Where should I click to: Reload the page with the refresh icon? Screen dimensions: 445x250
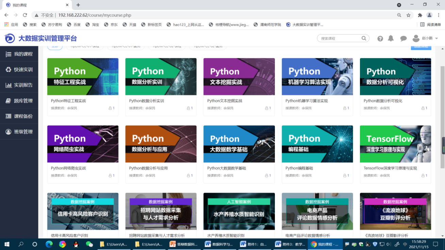tap(25, 15)
